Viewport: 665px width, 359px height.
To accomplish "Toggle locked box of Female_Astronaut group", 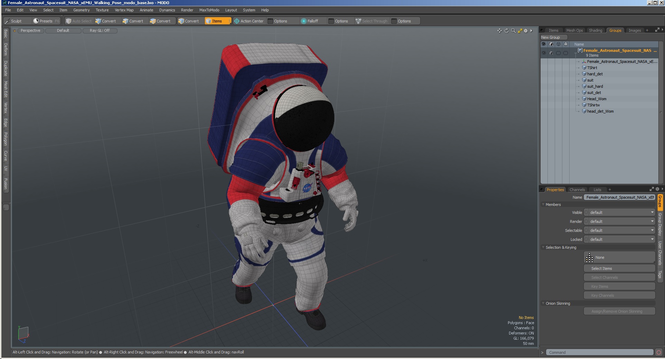I will click(566, 53).
